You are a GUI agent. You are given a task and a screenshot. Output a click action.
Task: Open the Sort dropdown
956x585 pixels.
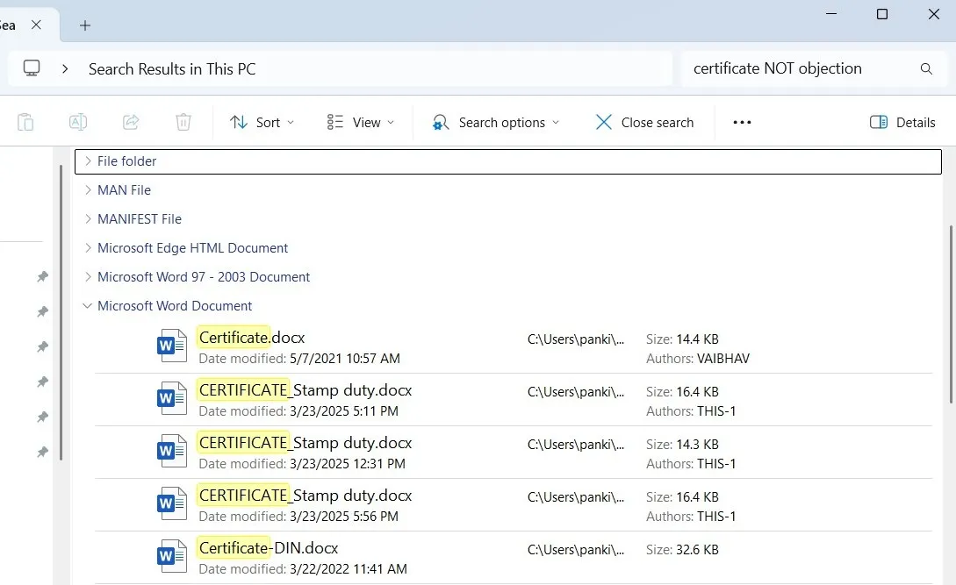(x=262, y=122)
